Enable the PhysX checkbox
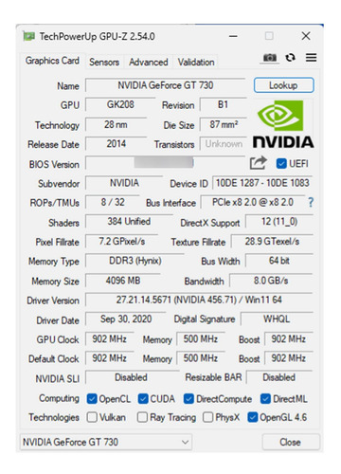341x474 pixels. click(x=207, y=417)
